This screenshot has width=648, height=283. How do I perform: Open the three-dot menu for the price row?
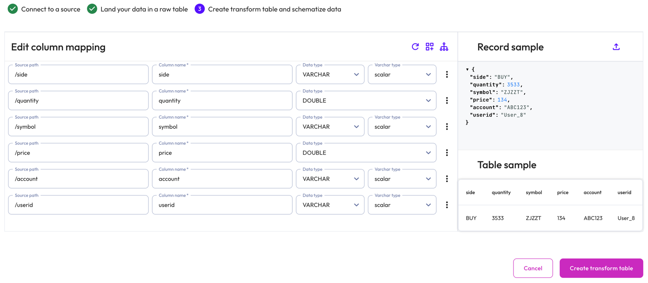point(447,152)
